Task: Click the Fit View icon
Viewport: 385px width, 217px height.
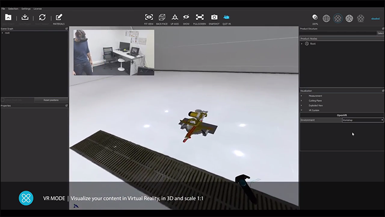Action: (x=149, y=17)
